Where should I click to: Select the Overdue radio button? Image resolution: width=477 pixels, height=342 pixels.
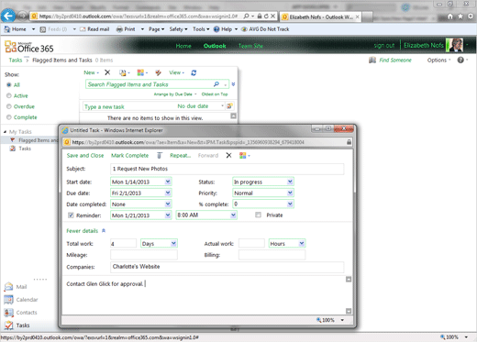pyautogui.click(x=9, y=106)
